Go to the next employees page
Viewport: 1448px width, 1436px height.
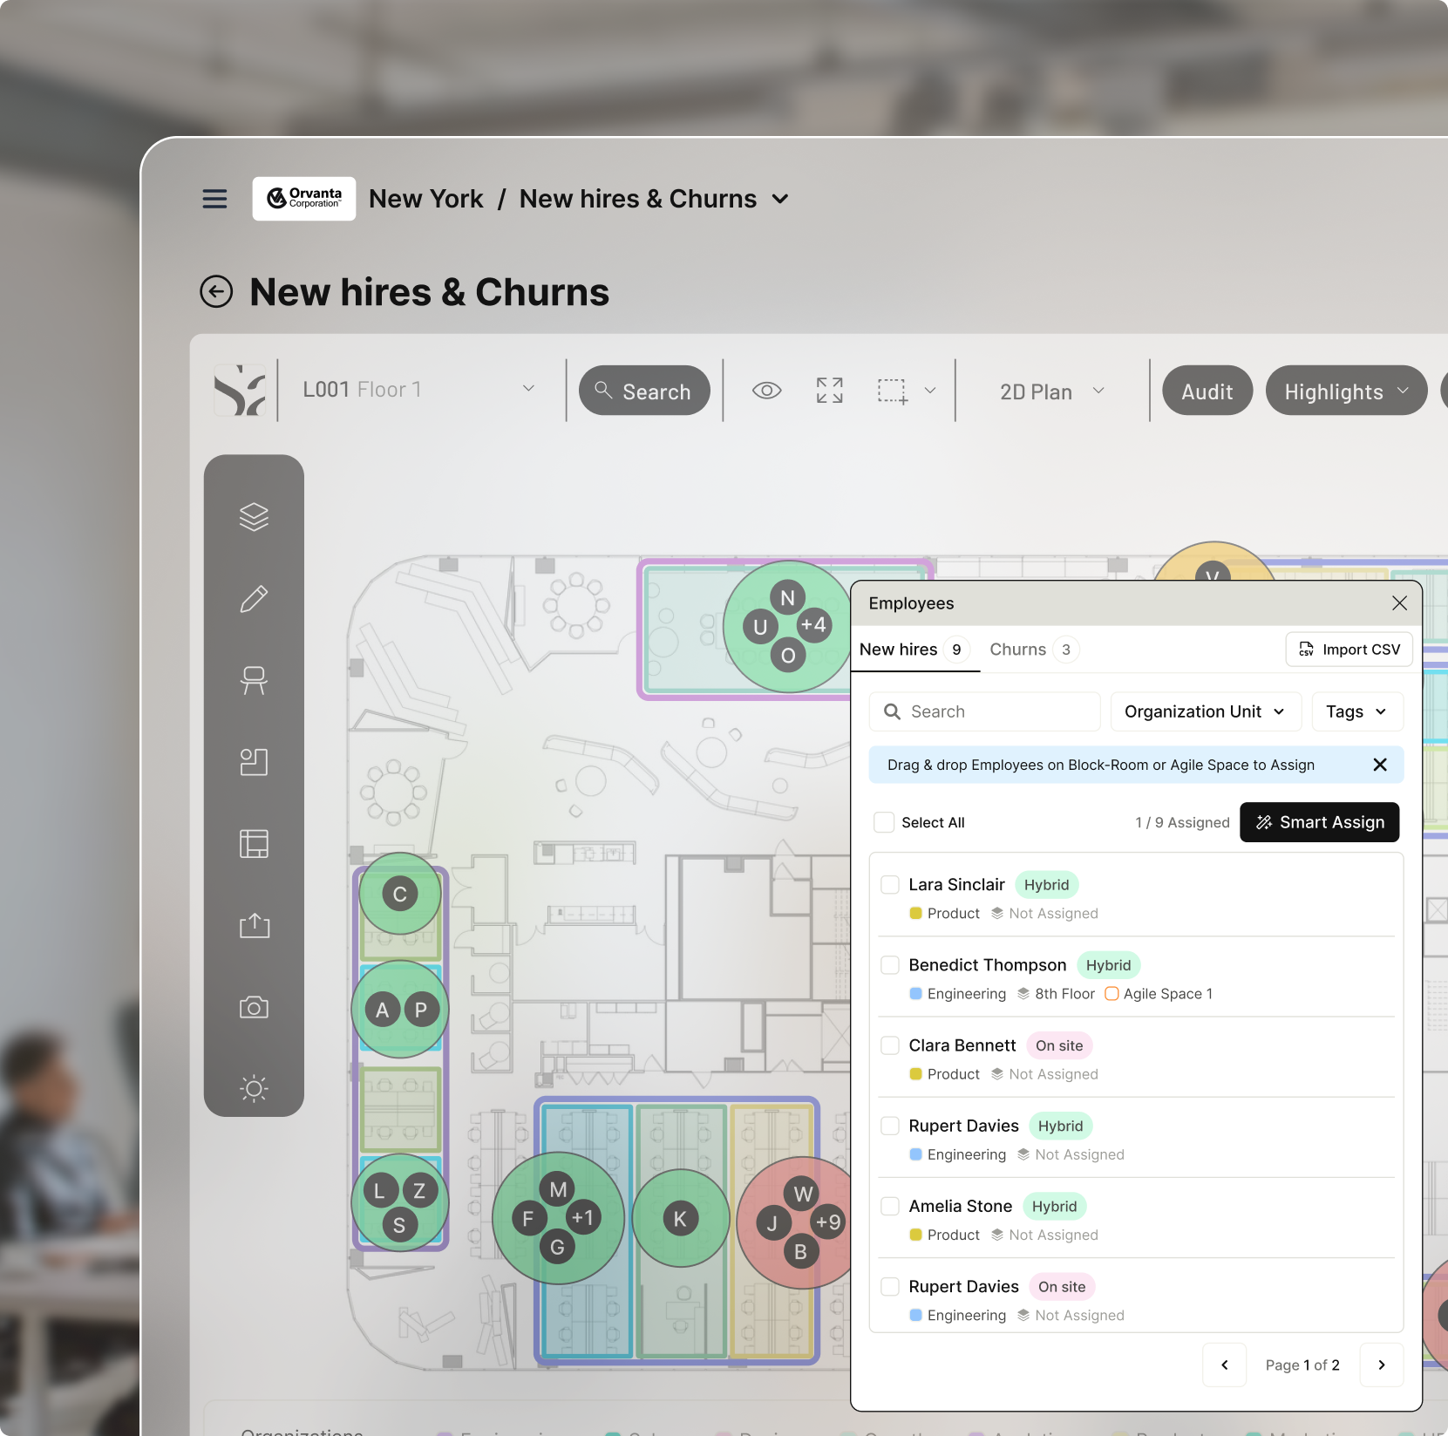tap(1381, 1365)
